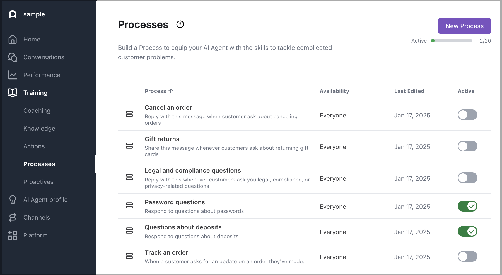The width and height of the screenshot is (502, 275).
Task: Switch to the Coaching section
Action: pos(37,111)
